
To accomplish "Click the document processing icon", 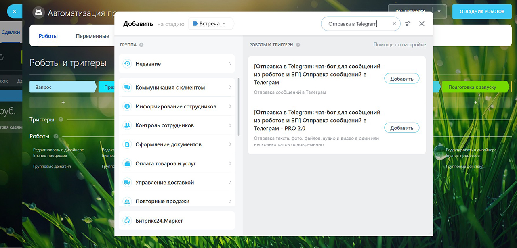I will click(x=127, y=144).
